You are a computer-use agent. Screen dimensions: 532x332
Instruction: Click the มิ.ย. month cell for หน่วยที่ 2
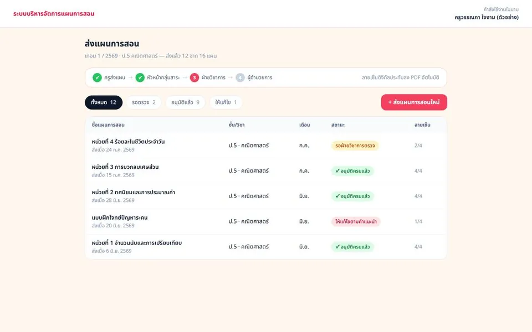coord(304,196)
